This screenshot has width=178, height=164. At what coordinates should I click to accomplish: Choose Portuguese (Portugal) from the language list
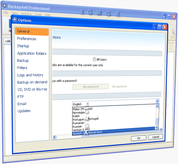(x=114, y=119)
